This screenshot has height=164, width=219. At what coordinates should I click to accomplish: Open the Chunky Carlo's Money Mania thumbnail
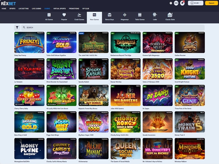pos(62,149)
